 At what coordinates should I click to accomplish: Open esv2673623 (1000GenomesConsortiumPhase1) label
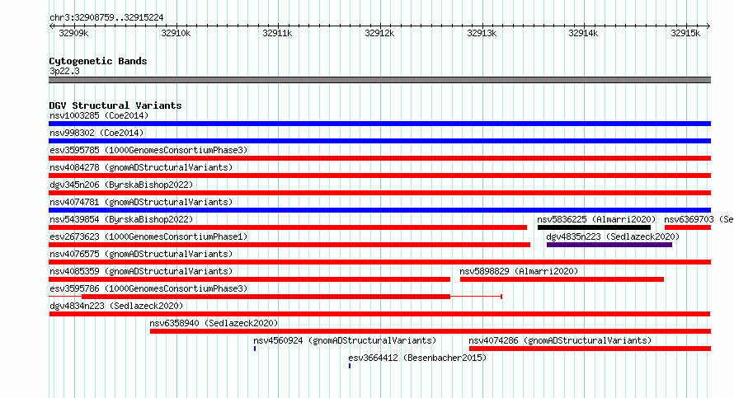click(x=148, y=236)
